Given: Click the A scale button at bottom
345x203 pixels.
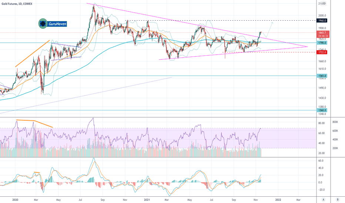Looking at the screenshot, I should click(x=324, y=200).
